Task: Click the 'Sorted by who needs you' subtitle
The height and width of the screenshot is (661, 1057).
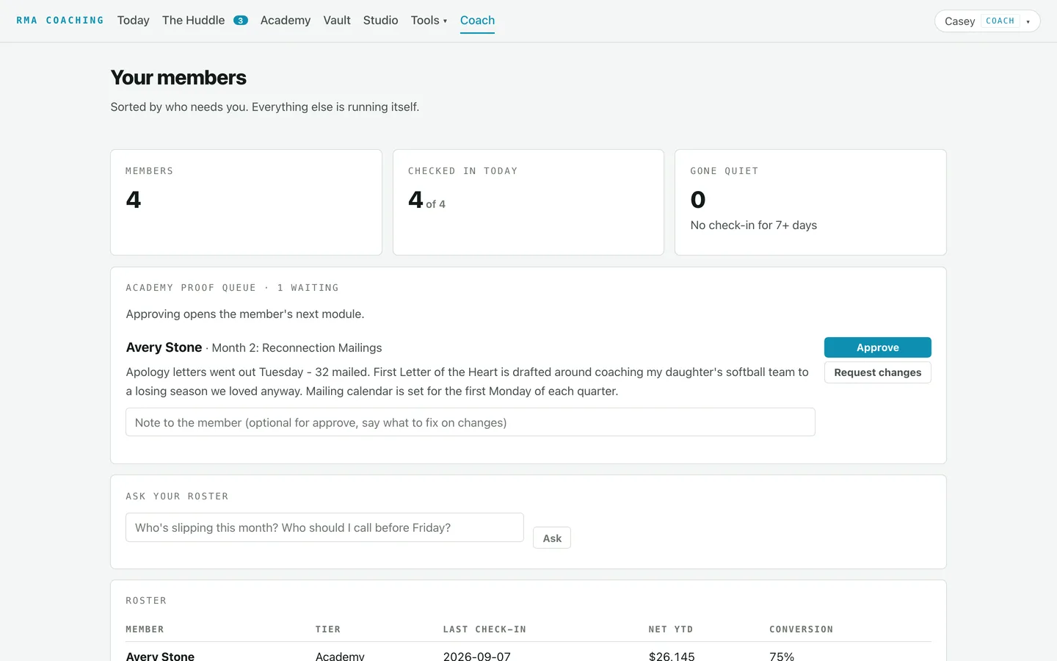Action: pyautogui.click(x=265, y=107)
